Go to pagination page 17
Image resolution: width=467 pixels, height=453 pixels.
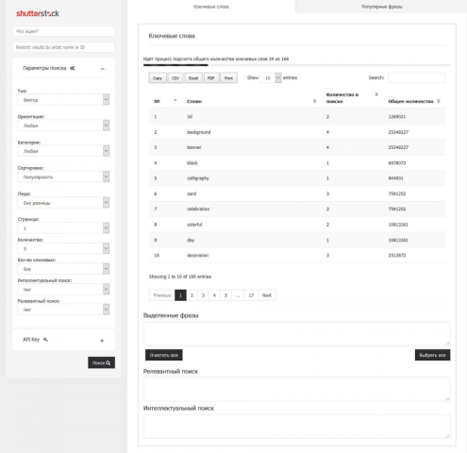point(251,295)
